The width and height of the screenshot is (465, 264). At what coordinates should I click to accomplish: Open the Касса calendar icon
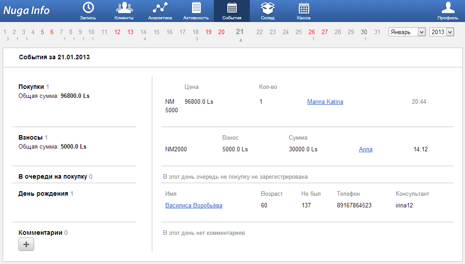(304, 8)
